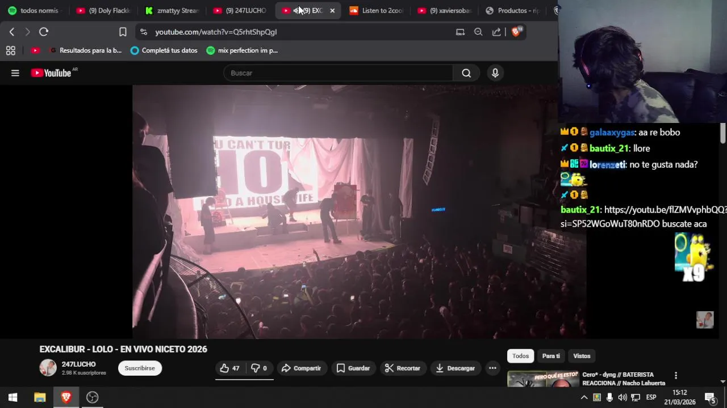727x408 pixels.
Task: Go forward with the browser arrow
Action: coord(27,32)
